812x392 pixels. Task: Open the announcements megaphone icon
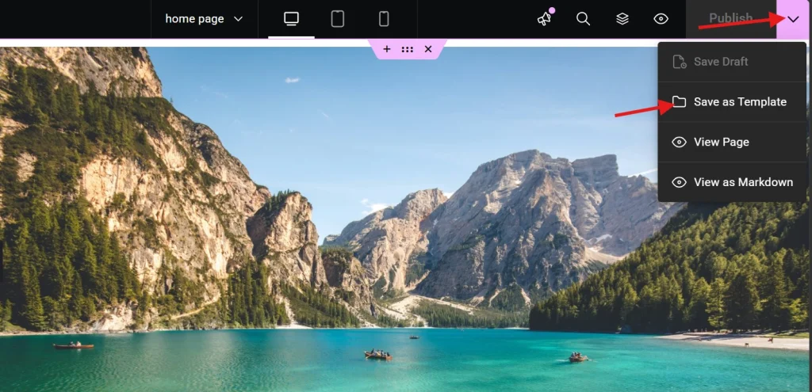point(544,19)
